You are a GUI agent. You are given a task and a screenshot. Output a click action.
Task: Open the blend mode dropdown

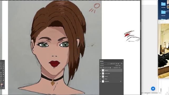(x=107, y=66)
